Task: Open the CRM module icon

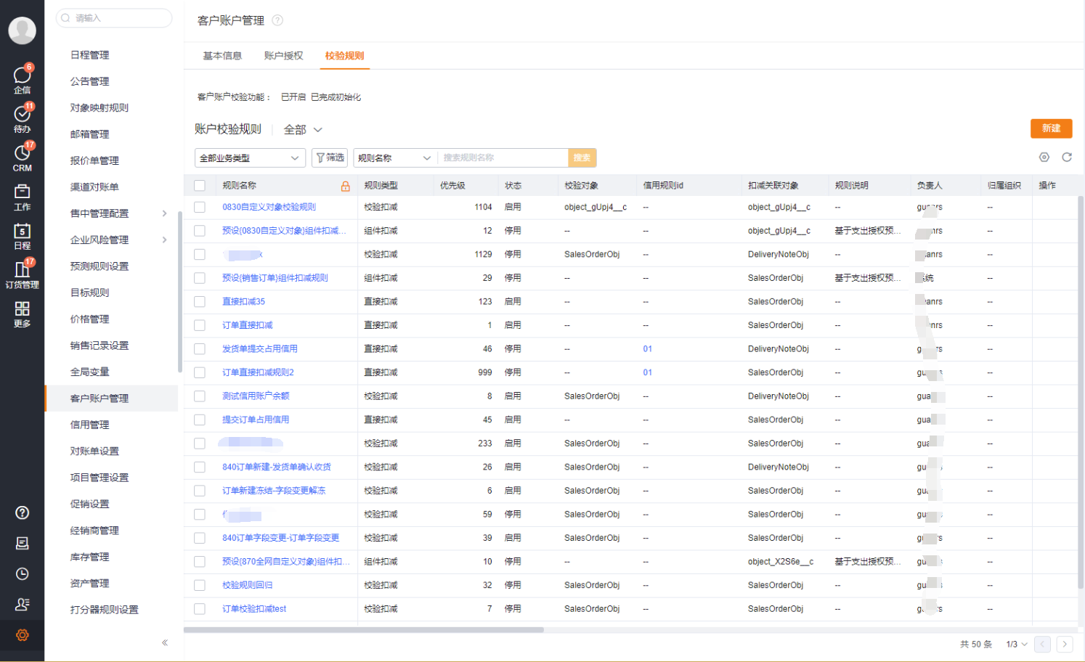Action: [22, 157]
